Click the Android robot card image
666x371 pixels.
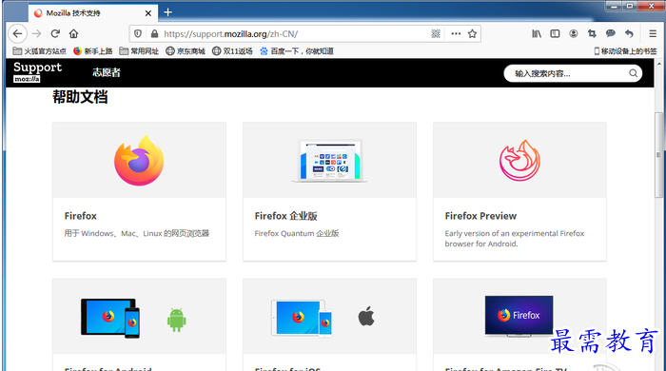177,320
